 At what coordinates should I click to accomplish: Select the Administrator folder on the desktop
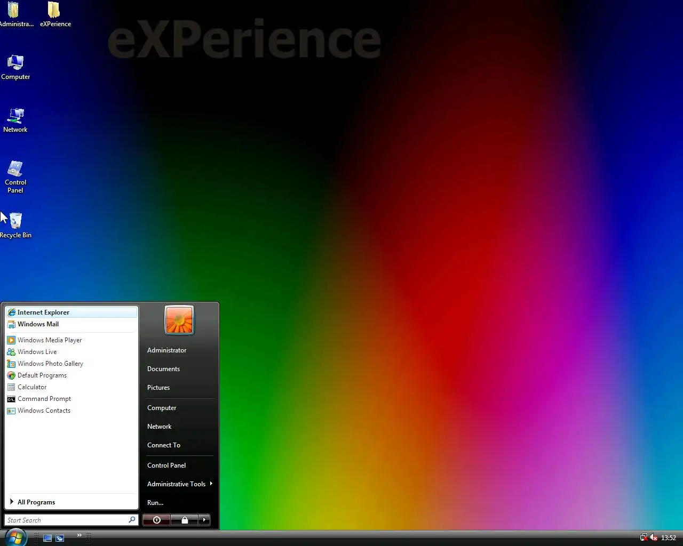pos(15,14)
